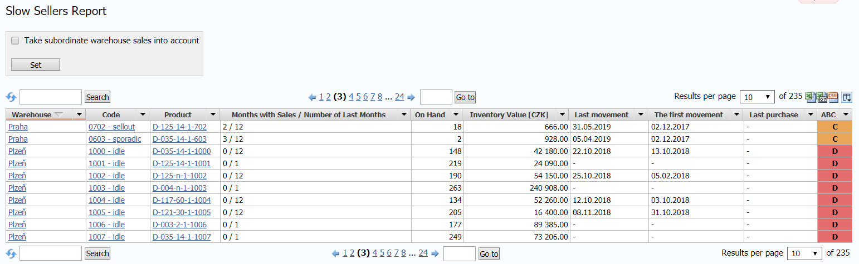
Task: Expand the ABC column dropdown arrow
Action: (x=846, y=114)
